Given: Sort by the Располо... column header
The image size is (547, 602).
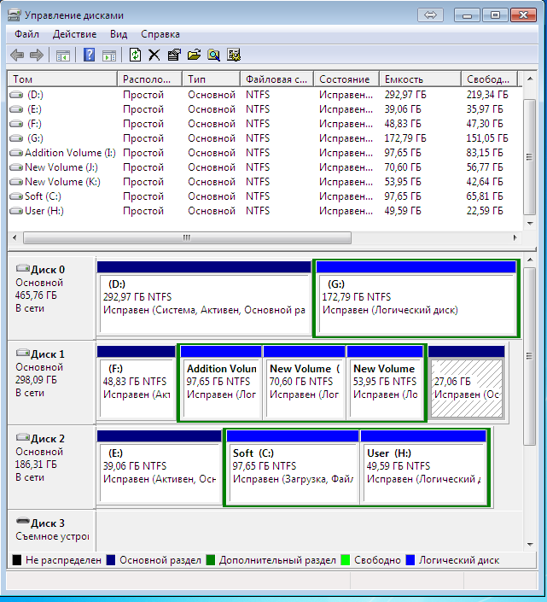Looking at the screenshot, I should (149, 79).
